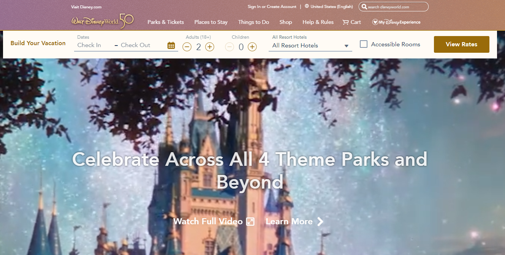The image size is (505, 255).
Task: Click the Visit Disney.com link
Action: pyautogui.click(x=86, y=7)
